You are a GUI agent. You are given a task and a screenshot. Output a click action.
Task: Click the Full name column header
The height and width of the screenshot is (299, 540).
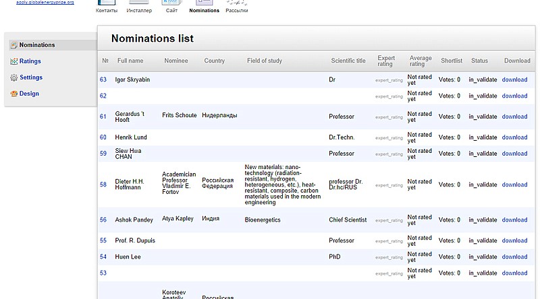click(x=130, y=61)
